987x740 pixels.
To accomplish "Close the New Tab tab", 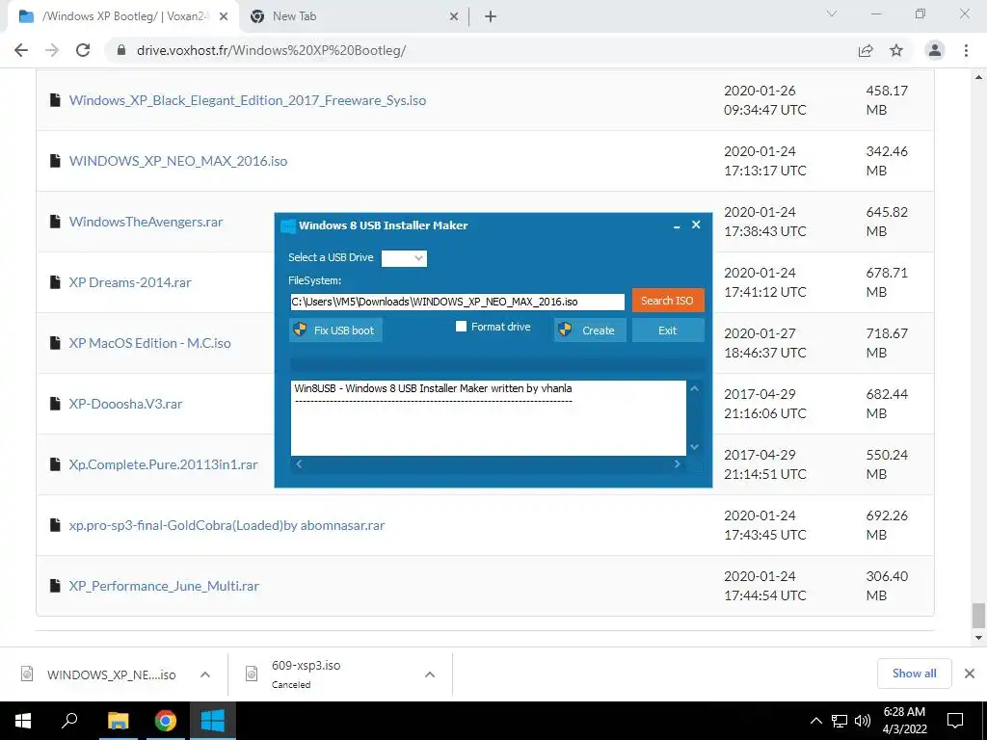I will pyautogui.click(x=454, y=17).
